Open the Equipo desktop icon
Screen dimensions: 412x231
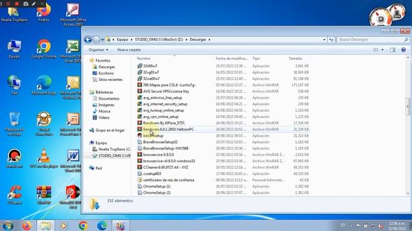pyautogui.click(x=14, y=49)
